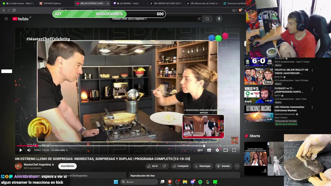Open the Kick app on taskbar

[x=215, y=182]
